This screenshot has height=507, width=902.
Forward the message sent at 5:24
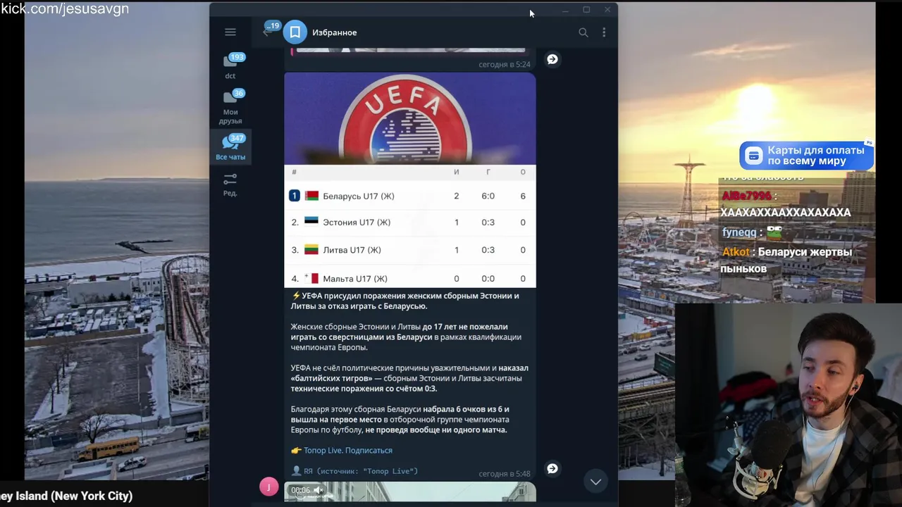(x=552, y=59)
